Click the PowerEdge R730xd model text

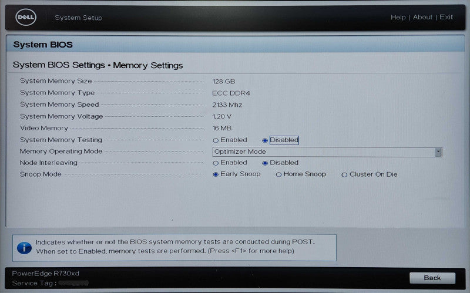46,273
